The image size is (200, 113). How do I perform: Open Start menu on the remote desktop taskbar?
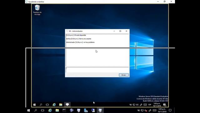click(34, 105)
